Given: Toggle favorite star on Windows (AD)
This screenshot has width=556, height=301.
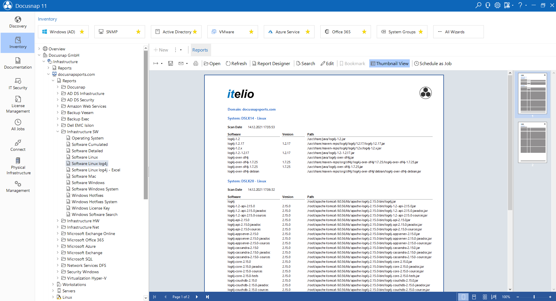Looking at the screenshot, I should (82, 32).
